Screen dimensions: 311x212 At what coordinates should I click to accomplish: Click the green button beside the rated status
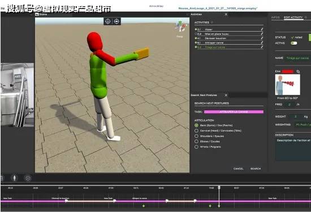(x=310, y=37)
